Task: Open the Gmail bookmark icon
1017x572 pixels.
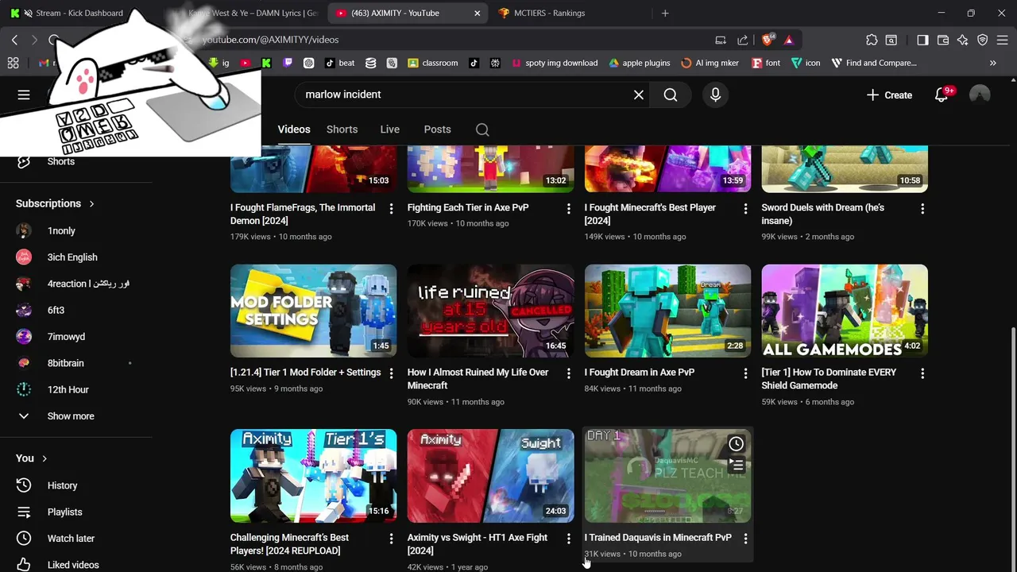Action: pyautogui.click(x=43, y=63)
